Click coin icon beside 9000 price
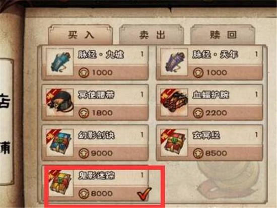Image resolution: width=277 pixels, height=208 pixels. [x=84, y=153]
